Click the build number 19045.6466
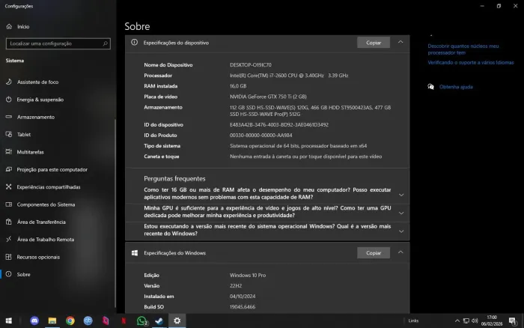 243,307
